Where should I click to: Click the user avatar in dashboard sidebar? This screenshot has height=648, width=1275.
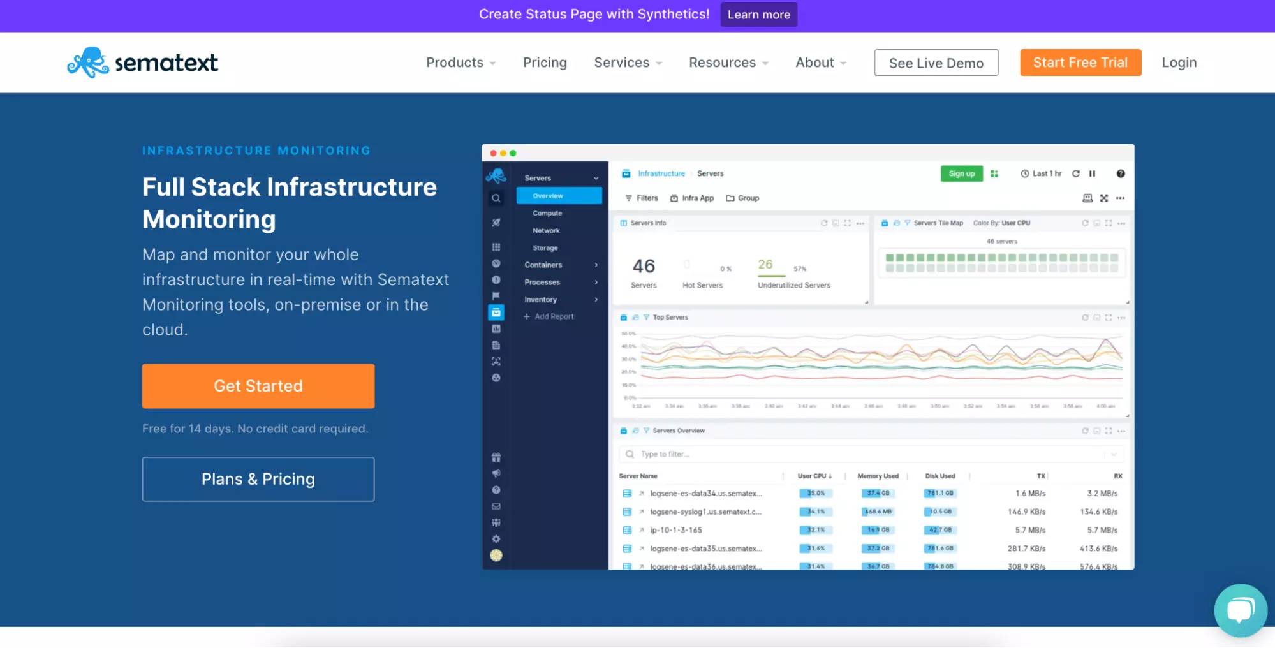[x=496, y=556]
